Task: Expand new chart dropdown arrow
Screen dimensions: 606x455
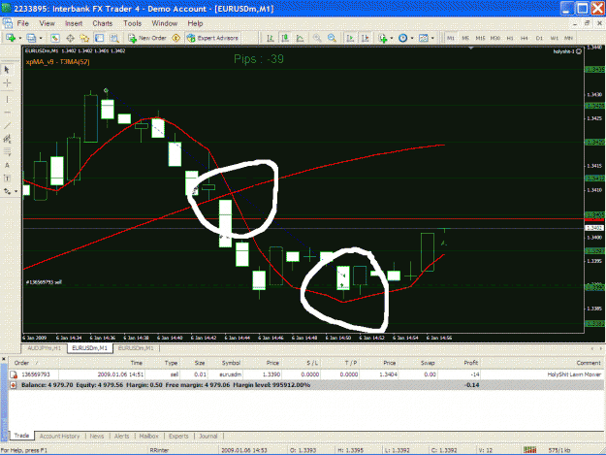Action: click(x=19, y=38)
